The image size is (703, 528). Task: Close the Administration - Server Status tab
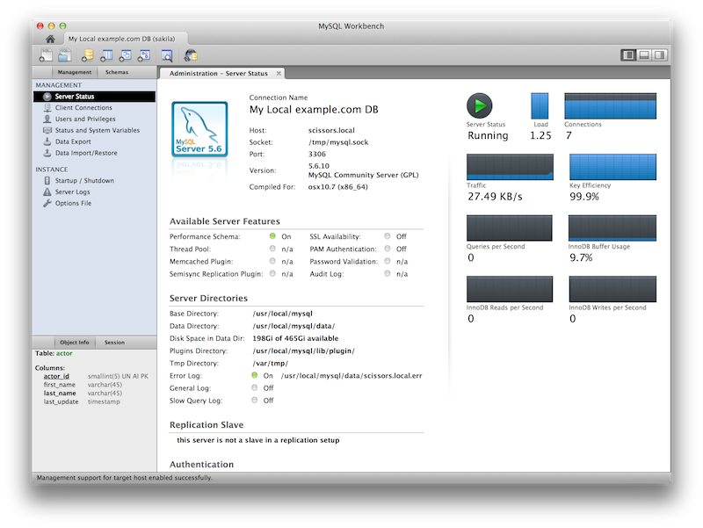pyautogui.click(x=279, y=73)
